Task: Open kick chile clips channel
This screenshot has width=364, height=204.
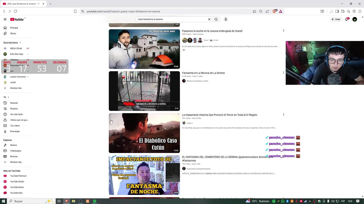Action: pyautogui.click(x=16, y=54)
